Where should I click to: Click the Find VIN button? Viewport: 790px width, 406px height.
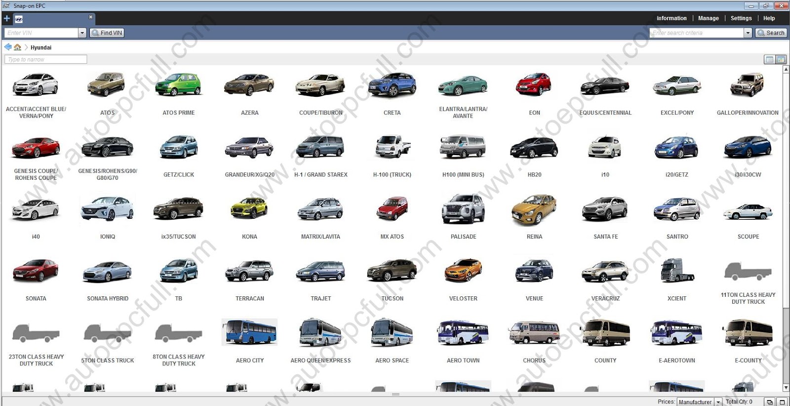tap(107, 33)
